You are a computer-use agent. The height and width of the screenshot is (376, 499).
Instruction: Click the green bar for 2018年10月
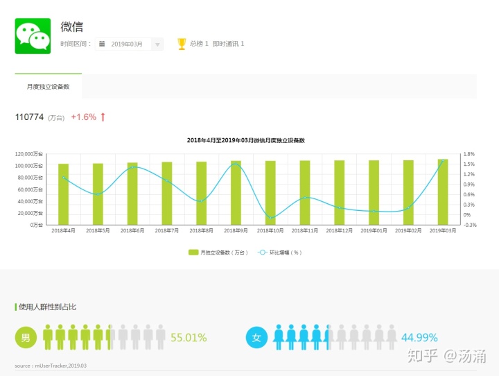pyautogui.click(x=270, y=193)
